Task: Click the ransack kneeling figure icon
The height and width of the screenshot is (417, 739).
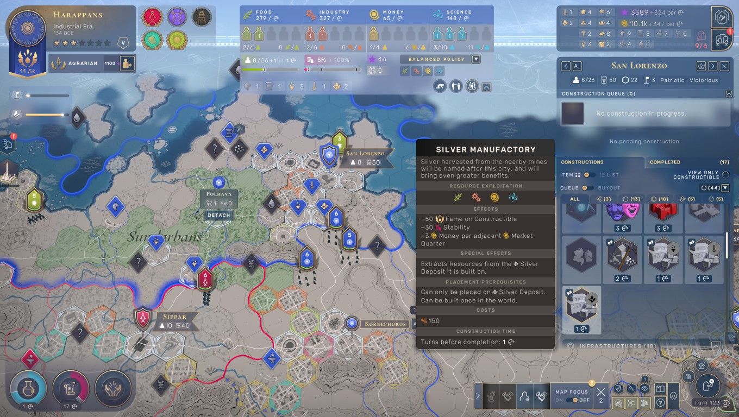Action: coord(440,86)
